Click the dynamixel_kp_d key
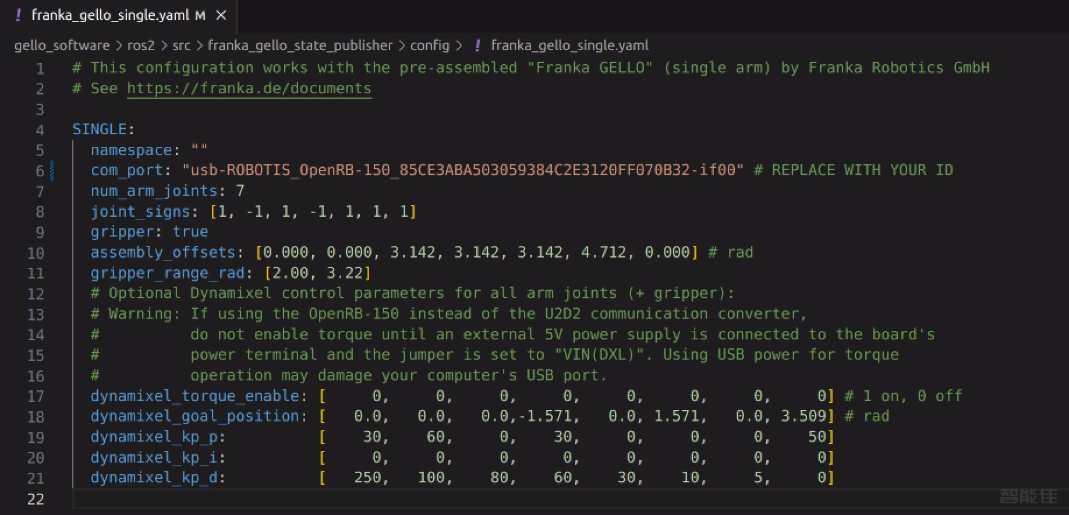1069x515 pixels. [154, 478]
